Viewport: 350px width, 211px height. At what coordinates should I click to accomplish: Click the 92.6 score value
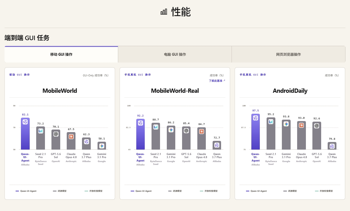pyautogui.click(x=317, y=119)
